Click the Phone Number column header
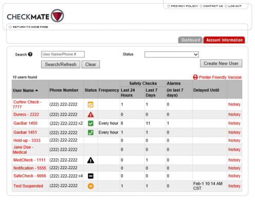The width and height of the screenshot is (255, 201). (x=64, y=90)
